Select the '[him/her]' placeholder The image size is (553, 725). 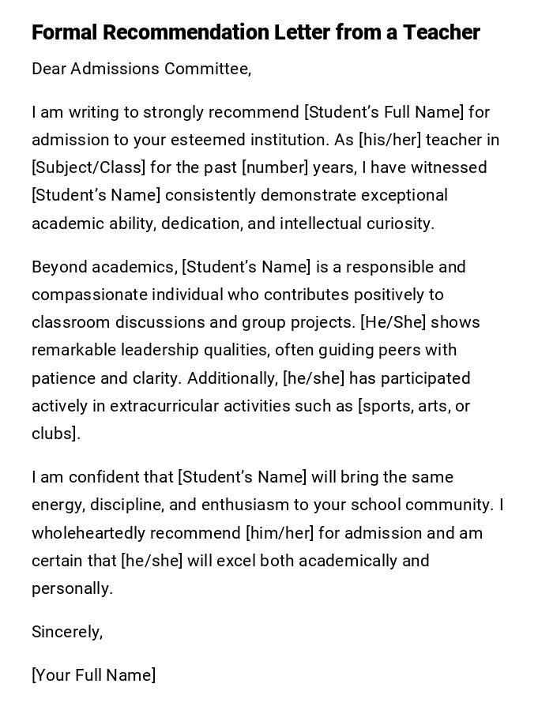[280, 533]
